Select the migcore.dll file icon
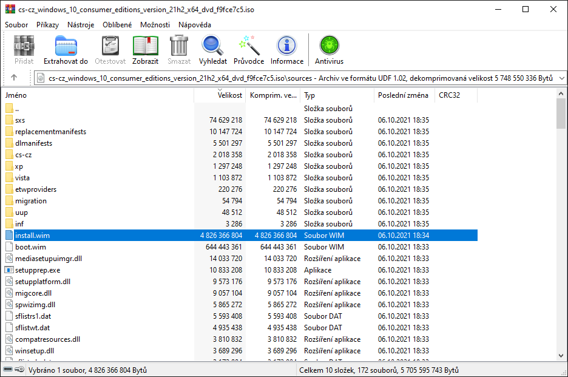This screenshot has width=568, height=377. point(10,293)
